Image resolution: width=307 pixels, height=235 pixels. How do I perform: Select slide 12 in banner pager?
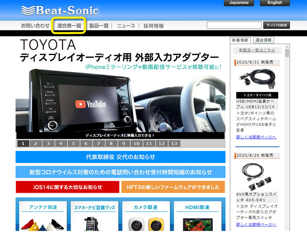[162, 144]
